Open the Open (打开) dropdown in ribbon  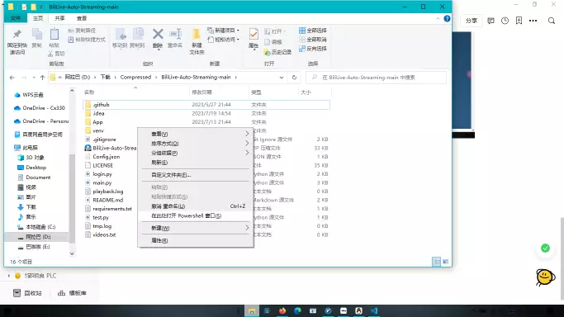(276, 31)
